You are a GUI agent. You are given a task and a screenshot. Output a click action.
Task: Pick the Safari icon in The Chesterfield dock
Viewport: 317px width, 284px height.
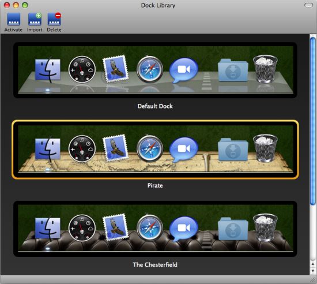pos(150,228)
